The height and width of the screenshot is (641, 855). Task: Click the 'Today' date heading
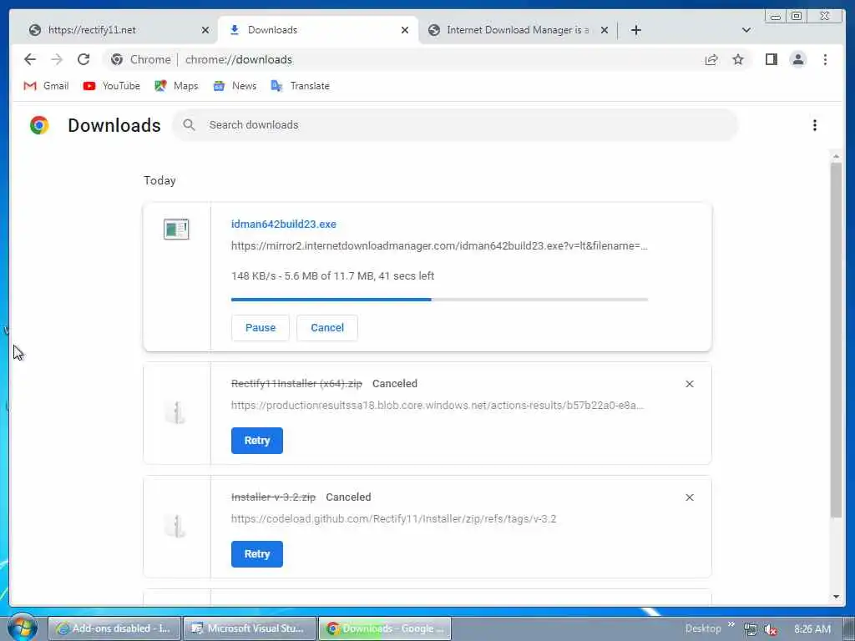[159, 180]
